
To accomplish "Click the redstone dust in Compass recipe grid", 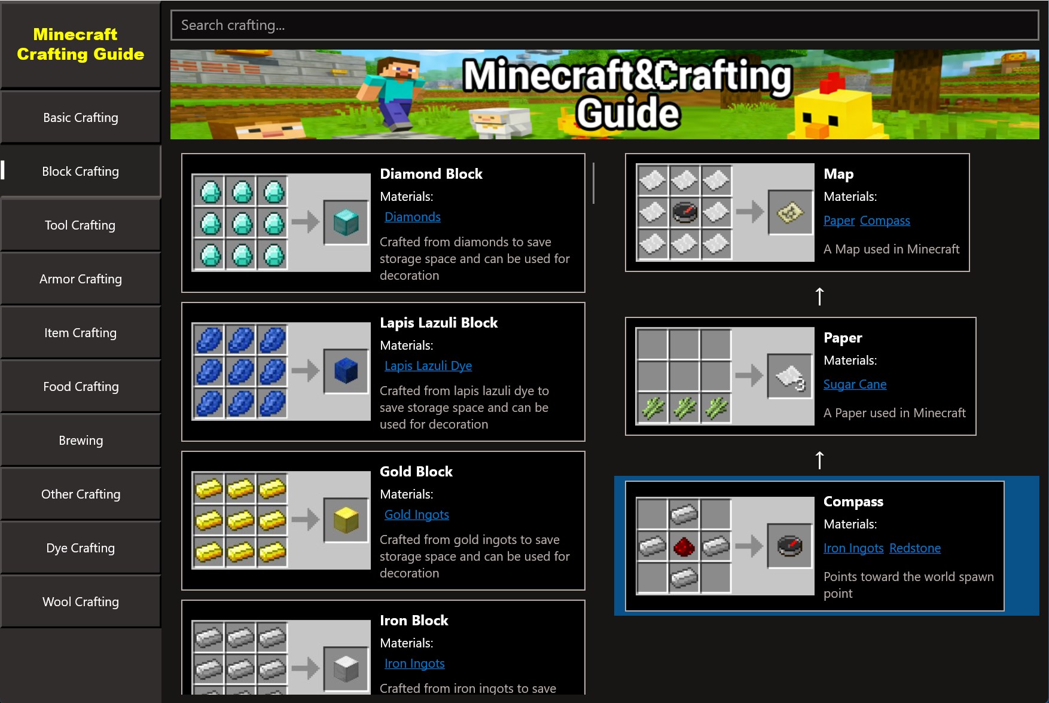I will (x=684, y=545).
